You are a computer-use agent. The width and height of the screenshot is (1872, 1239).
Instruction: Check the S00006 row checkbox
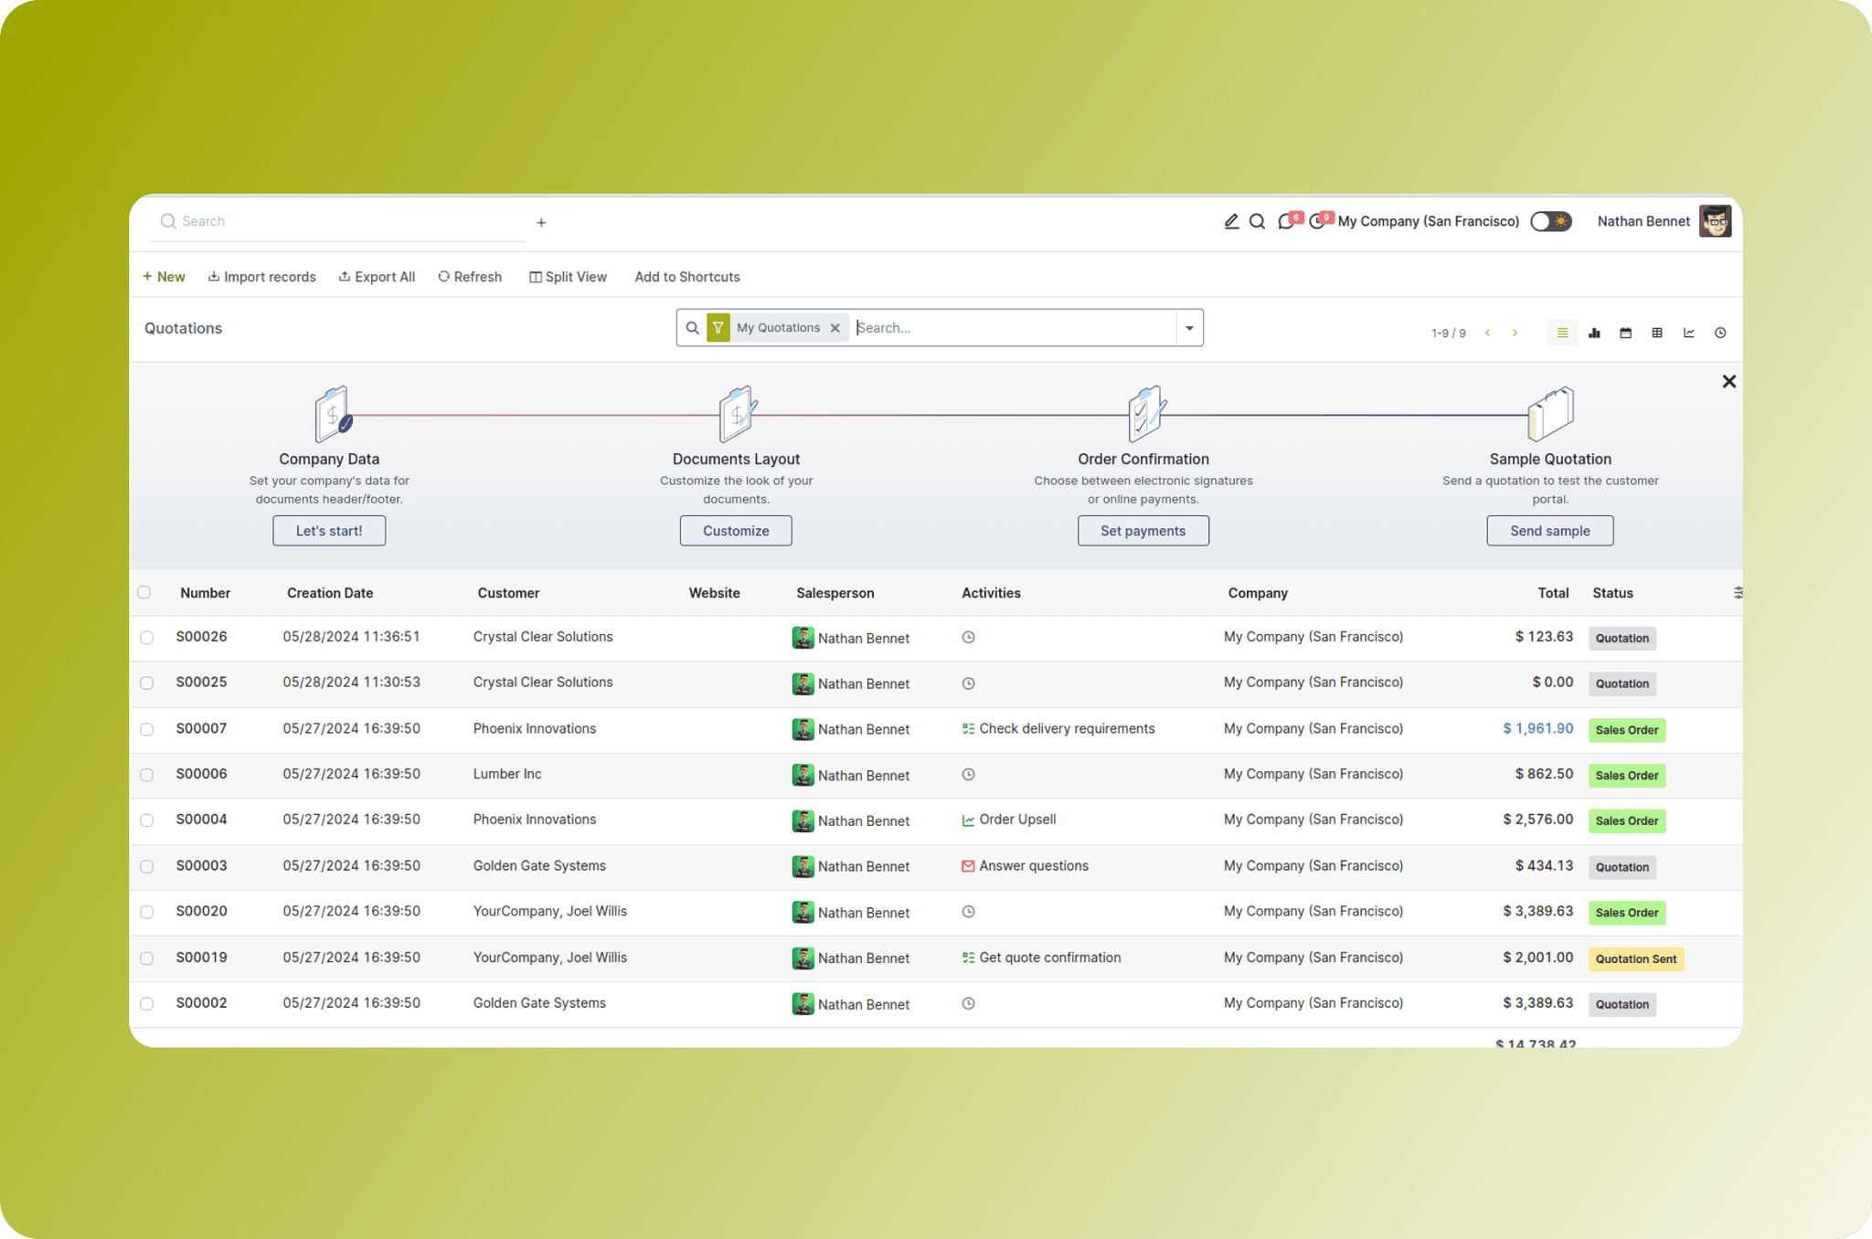click(x=146, y=775)
